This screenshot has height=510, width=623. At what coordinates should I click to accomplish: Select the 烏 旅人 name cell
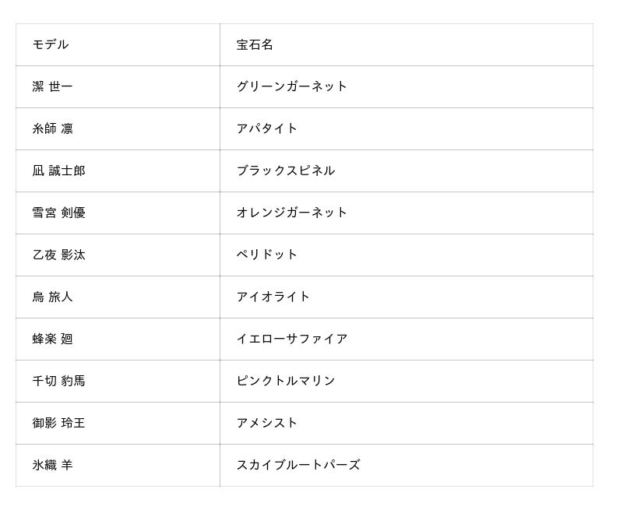point(52,297)
